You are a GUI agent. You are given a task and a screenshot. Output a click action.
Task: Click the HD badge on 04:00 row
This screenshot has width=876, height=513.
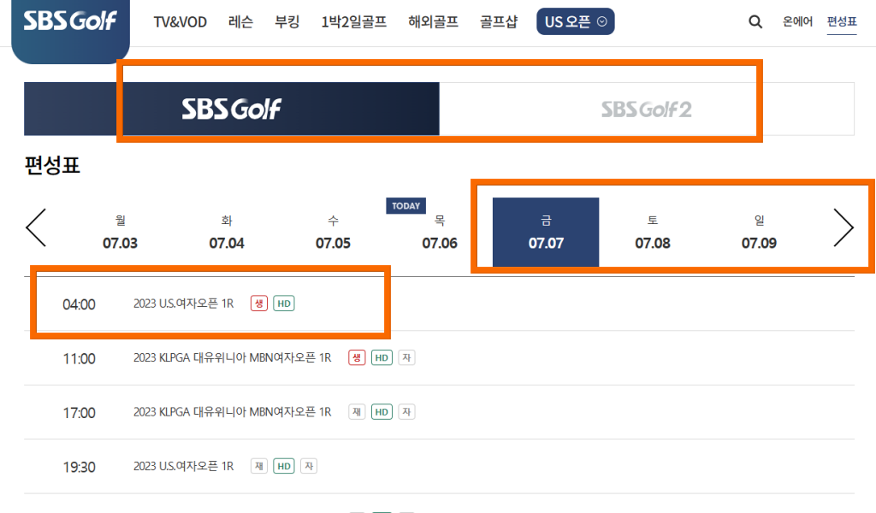[284, 304]
